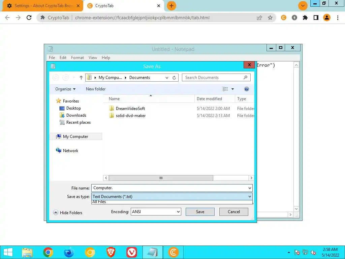Open Save As dialog help icon
Screen dimensions: 345x259
click(x=246, y=89)
